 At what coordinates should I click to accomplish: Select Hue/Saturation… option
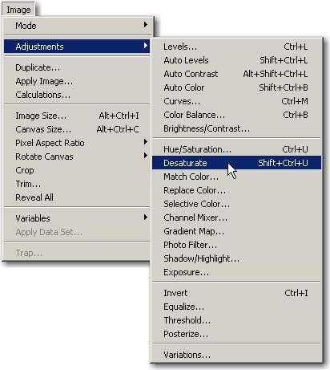coord(236,149)
